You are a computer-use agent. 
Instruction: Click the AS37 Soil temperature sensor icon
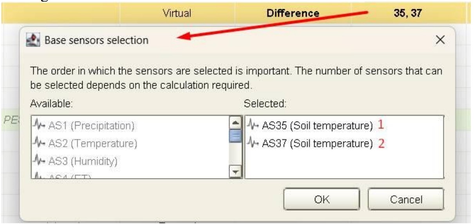click(254, 144)
